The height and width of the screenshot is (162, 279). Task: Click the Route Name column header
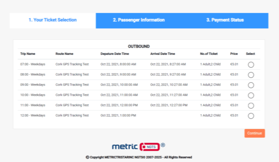[64, 54]
